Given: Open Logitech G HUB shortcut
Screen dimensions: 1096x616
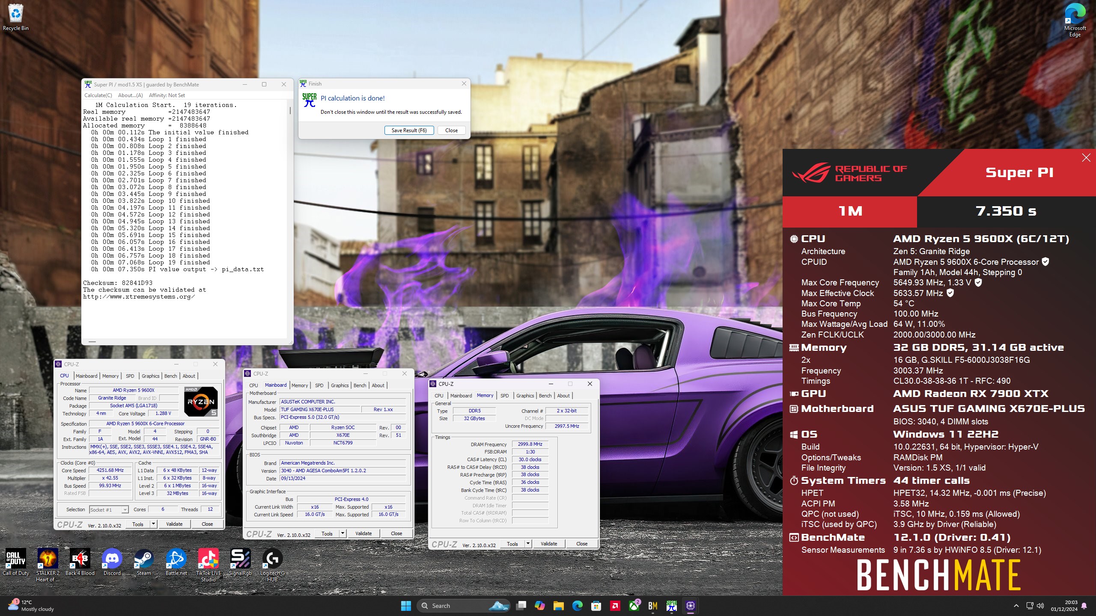Looking at the screenshot, I should [272, 565].
